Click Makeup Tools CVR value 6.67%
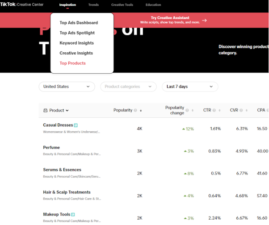Viewport: 269px width, 225px height. (x=242, y=218)
